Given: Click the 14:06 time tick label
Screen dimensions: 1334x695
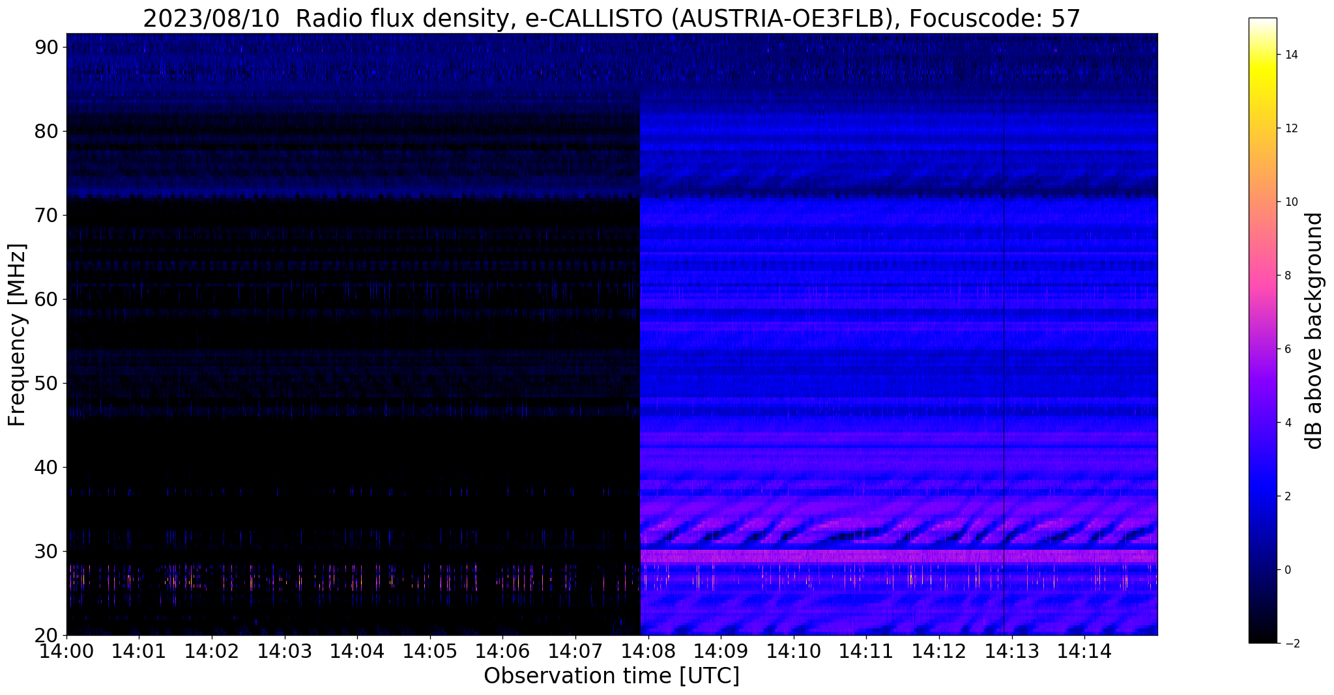Looking at the screenshot, I should coord(502,650).
